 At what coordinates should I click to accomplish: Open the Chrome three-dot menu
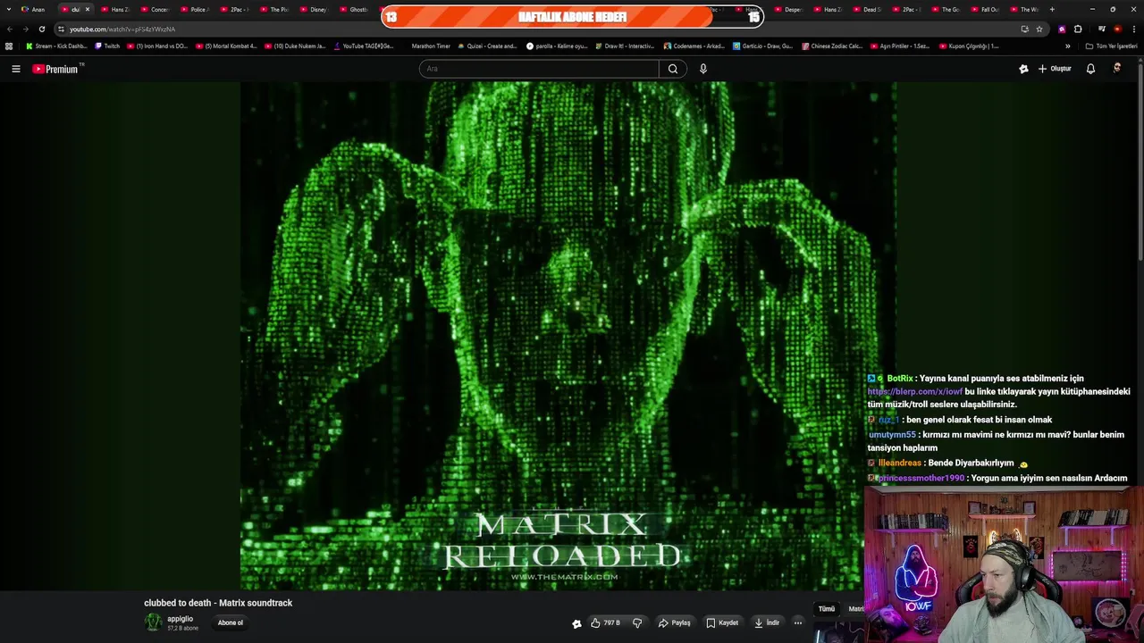1133,29
